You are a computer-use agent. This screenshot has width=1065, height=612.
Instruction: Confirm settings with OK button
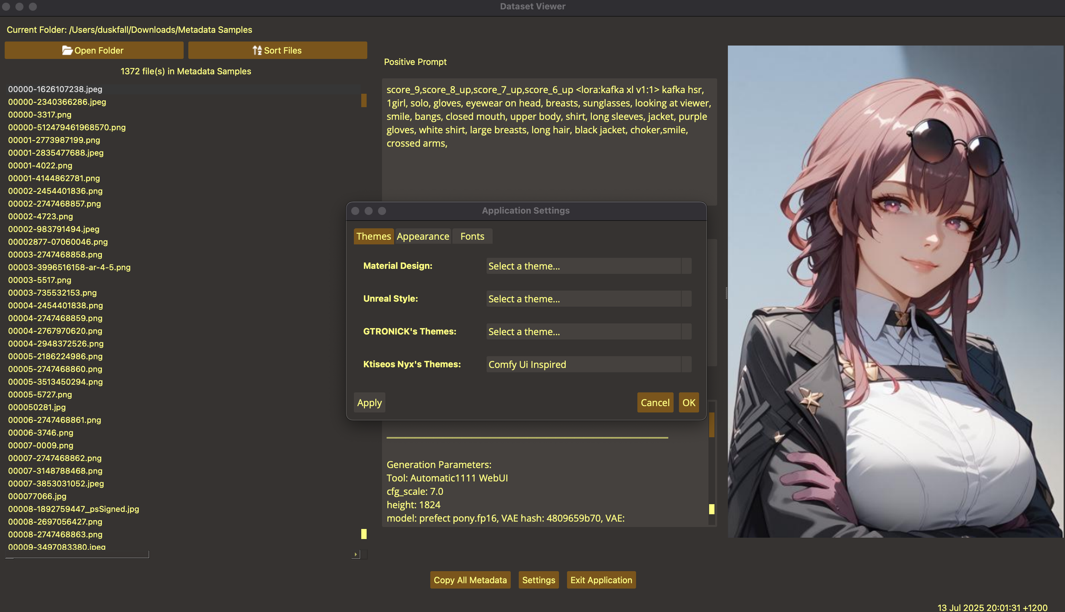[x=689, y=403]
